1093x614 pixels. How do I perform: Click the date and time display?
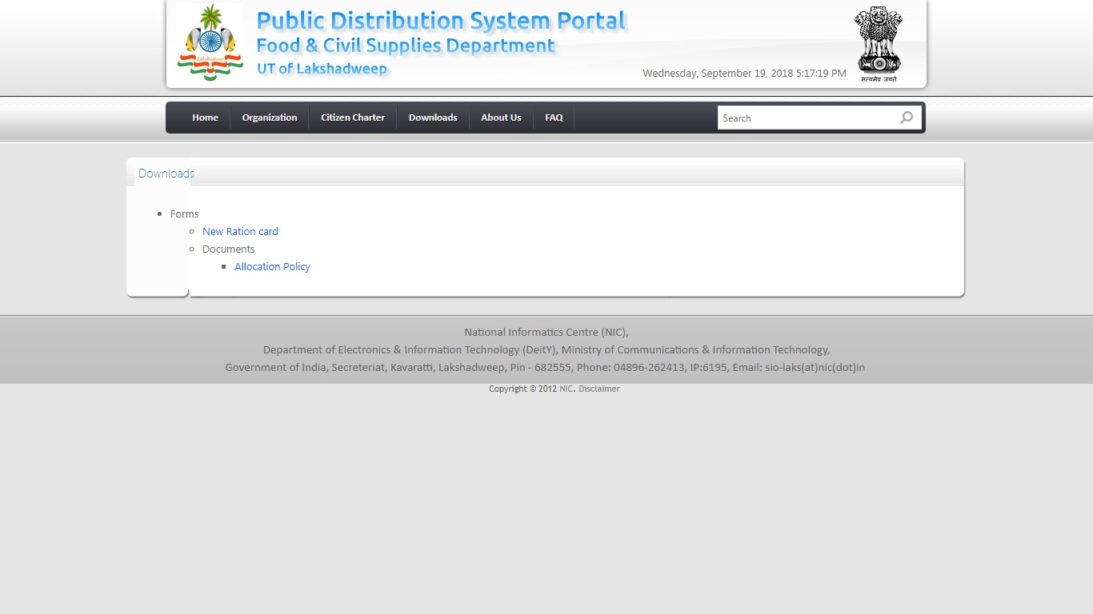pos(743,73)
